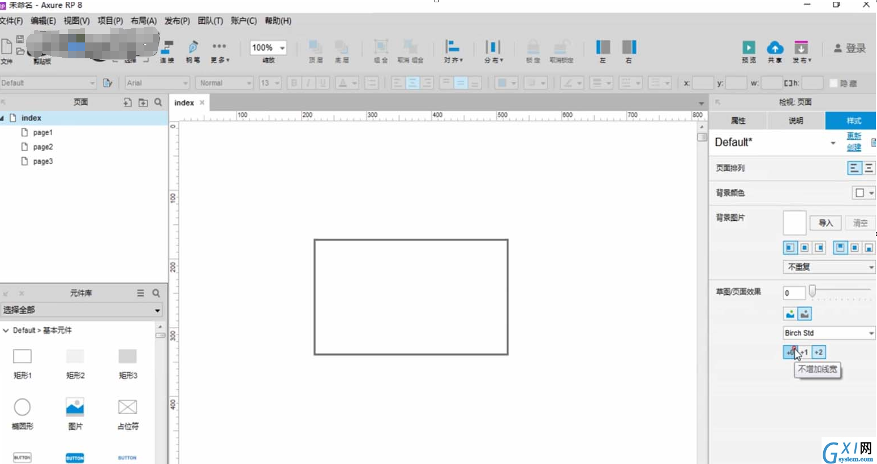Switch to the 属性 properties tab

(738, 121)
